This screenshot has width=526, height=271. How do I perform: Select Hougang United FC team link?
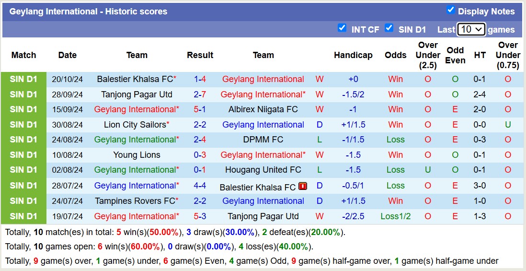[x=263, y=170]
